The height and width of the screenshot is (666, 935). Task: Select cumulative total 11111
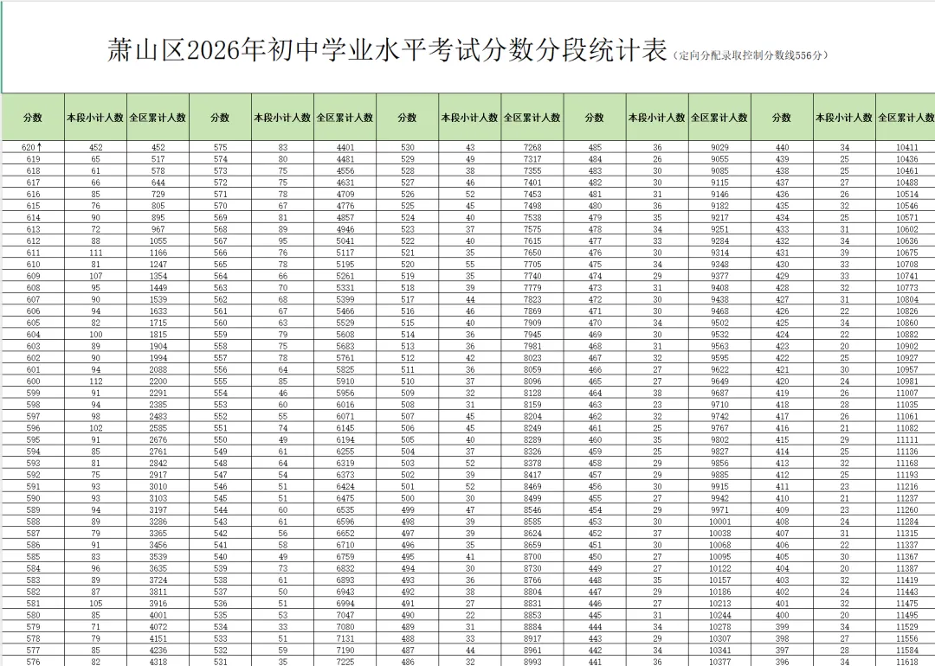tap(906, 439)
